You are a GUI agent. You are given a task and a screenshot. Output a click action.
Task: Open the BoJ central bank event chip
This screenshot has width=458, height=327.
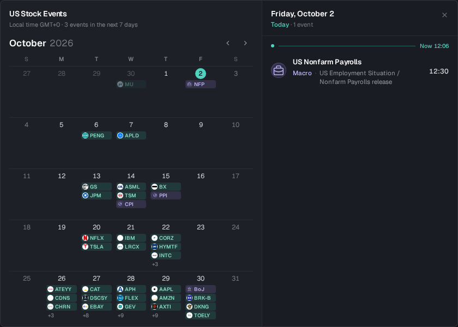pos(201,289)
